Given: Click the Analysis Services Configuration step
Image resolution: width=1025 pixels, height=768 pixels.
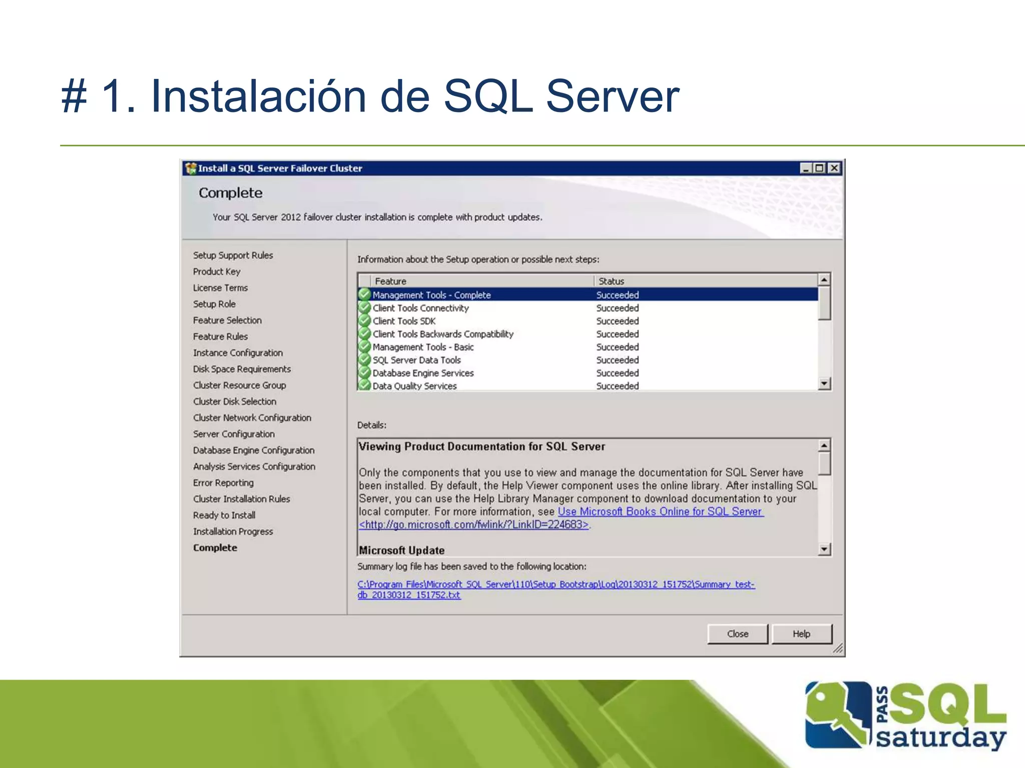Looking at the screenshot, I should [x=254, y=466].
